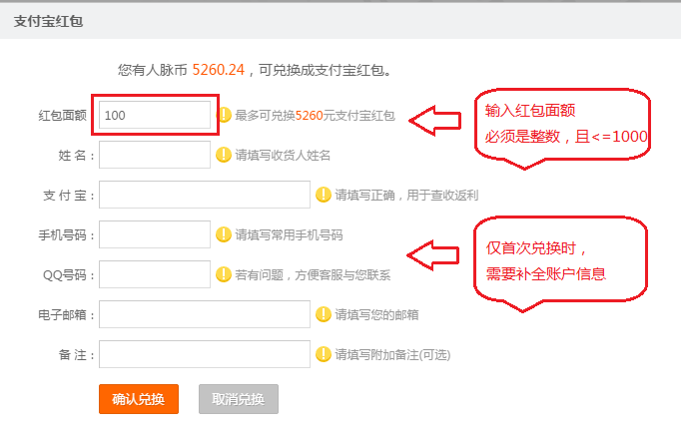Click the 支付宝 field label

click(x=69, y=196)
